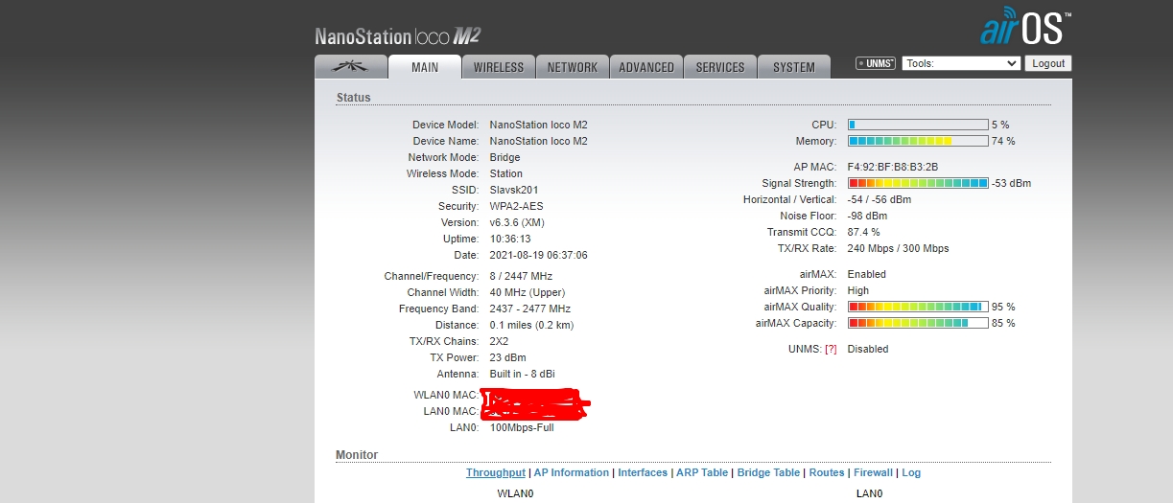This screenshot has height=503, width=1173.
Task: Click UNMS status Disabled
Action: (868, 349)
